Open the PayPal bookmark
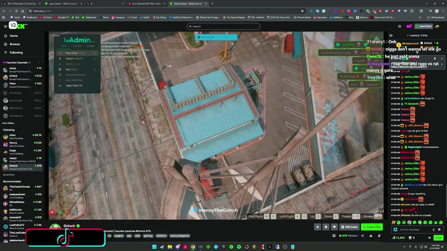Screen dimensions: 447x251 (x=145, y=17)
